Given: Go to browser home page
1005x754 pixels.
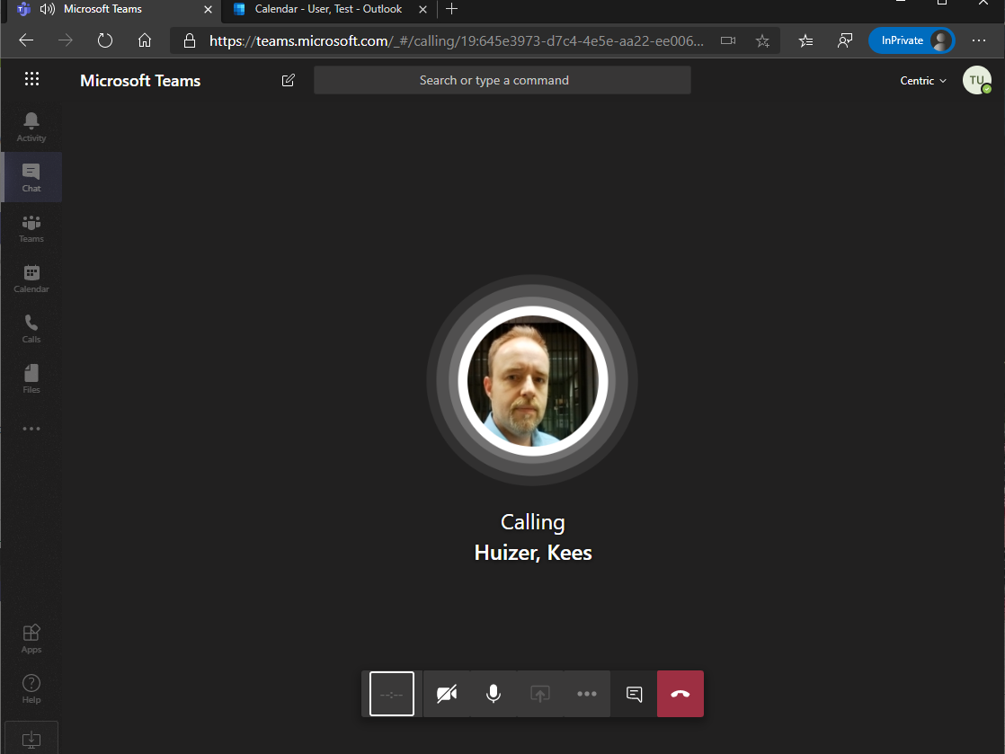Looking at the screenshot, I should pos(145,40).
